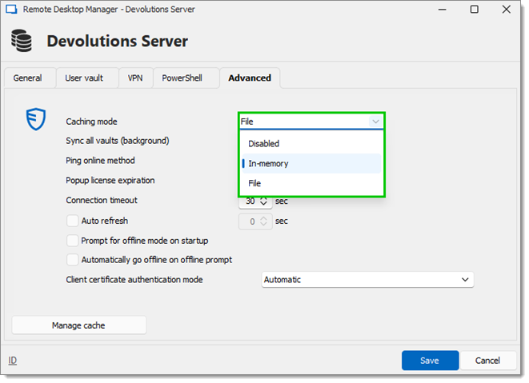Click Connection timeout value field

(x=250, y=201)
